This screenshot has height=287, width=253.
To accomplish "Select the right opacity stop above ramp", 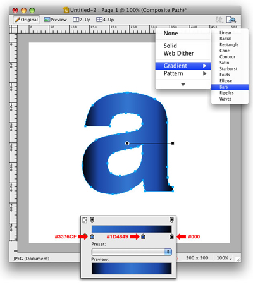I will (171, 220).
